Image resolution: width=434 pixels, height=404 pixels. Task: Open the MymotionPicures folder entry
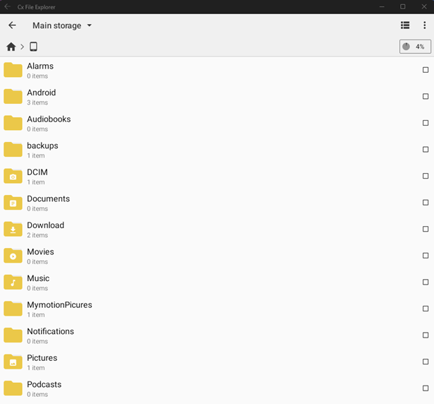coord(59,309)
